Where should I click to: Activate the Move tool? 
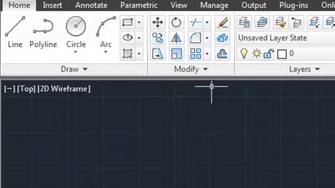click(158, 22)
